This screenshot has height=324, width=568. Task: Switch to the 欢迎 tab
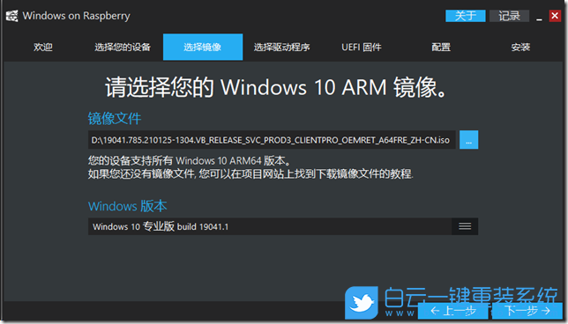coord(43,47)
